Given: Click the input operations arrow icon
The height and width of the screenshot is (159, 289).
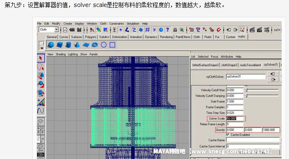Looking at the screenshot, I should (x=228, y=29).
